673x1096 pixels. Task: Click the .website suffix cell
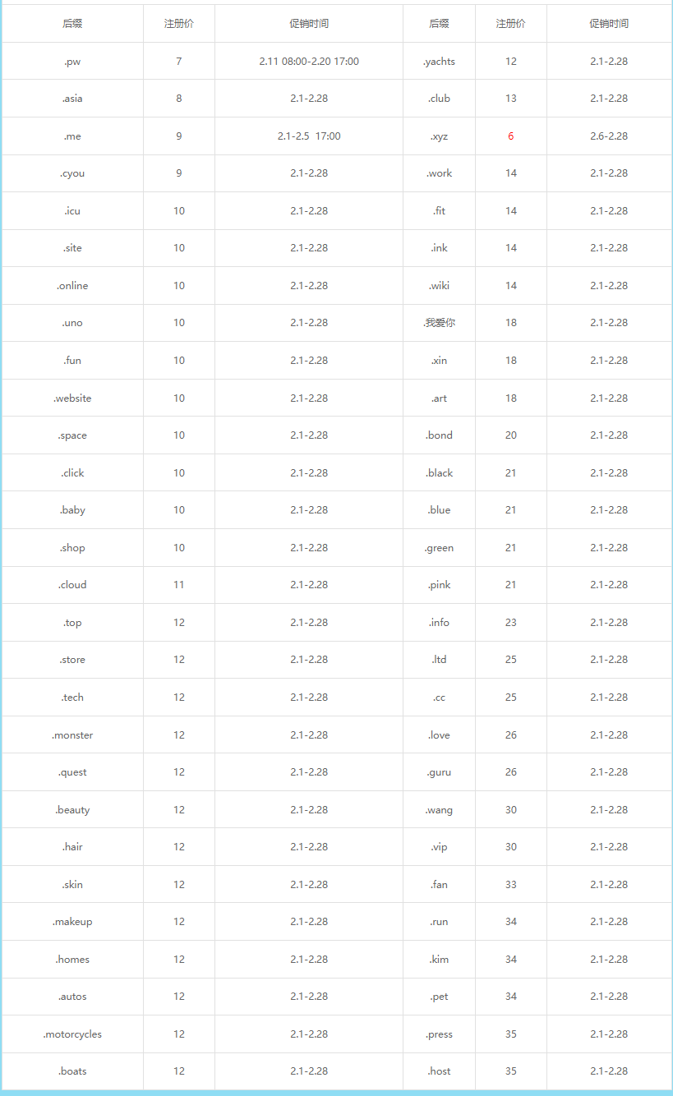coord(72,398)
